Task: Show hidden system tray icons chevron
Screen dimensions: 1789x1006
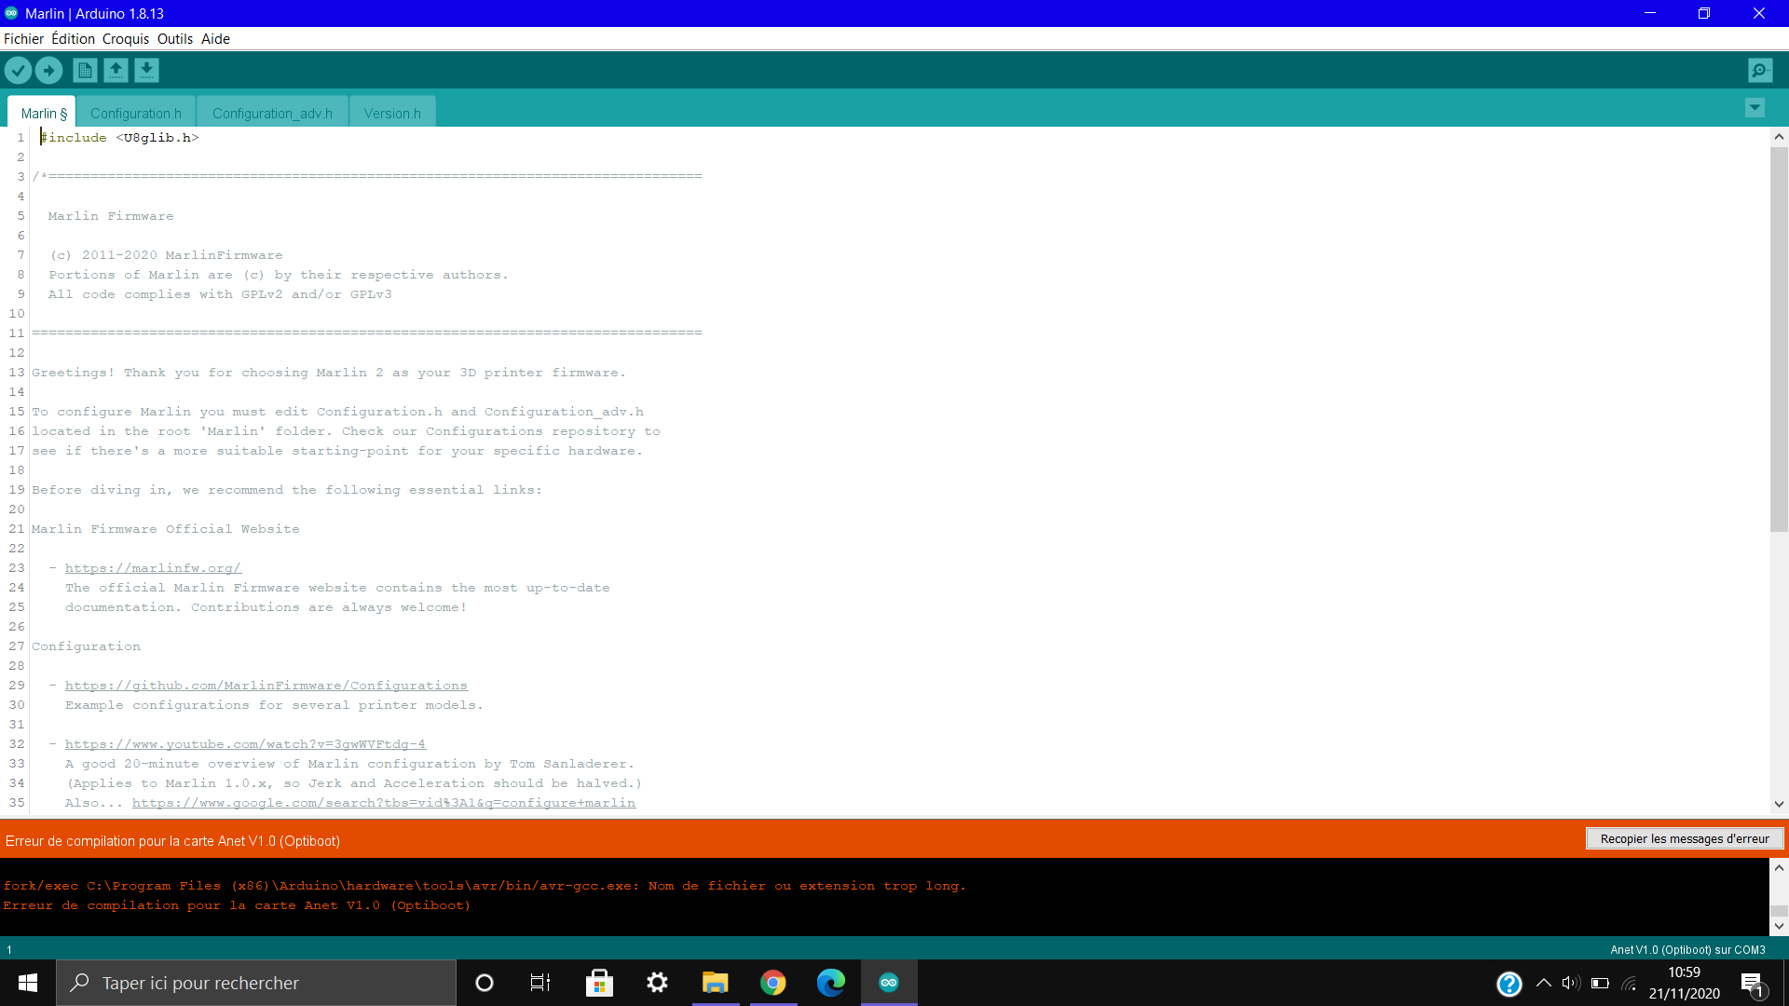Action: pyautogui.click(x=1543, y=983)
